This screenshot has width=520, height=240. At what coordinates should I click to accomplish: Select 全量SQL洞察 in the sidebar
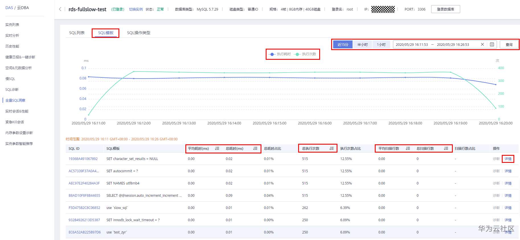tap(15, 100)
